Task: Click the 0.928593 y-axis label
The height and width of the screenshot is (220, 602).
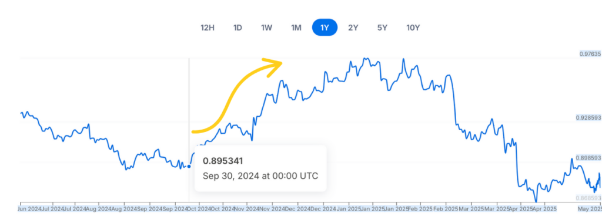Action: 588,118
